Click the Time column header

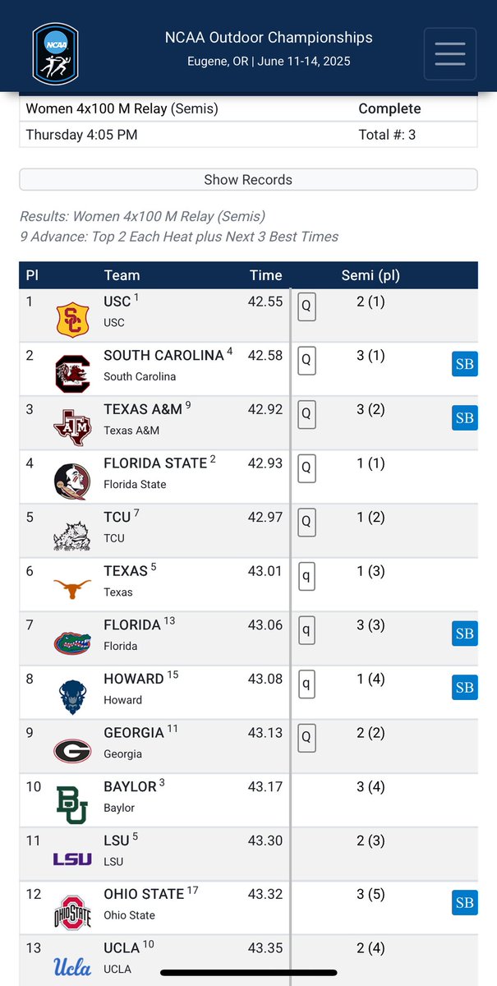click(x=265, y=275)
